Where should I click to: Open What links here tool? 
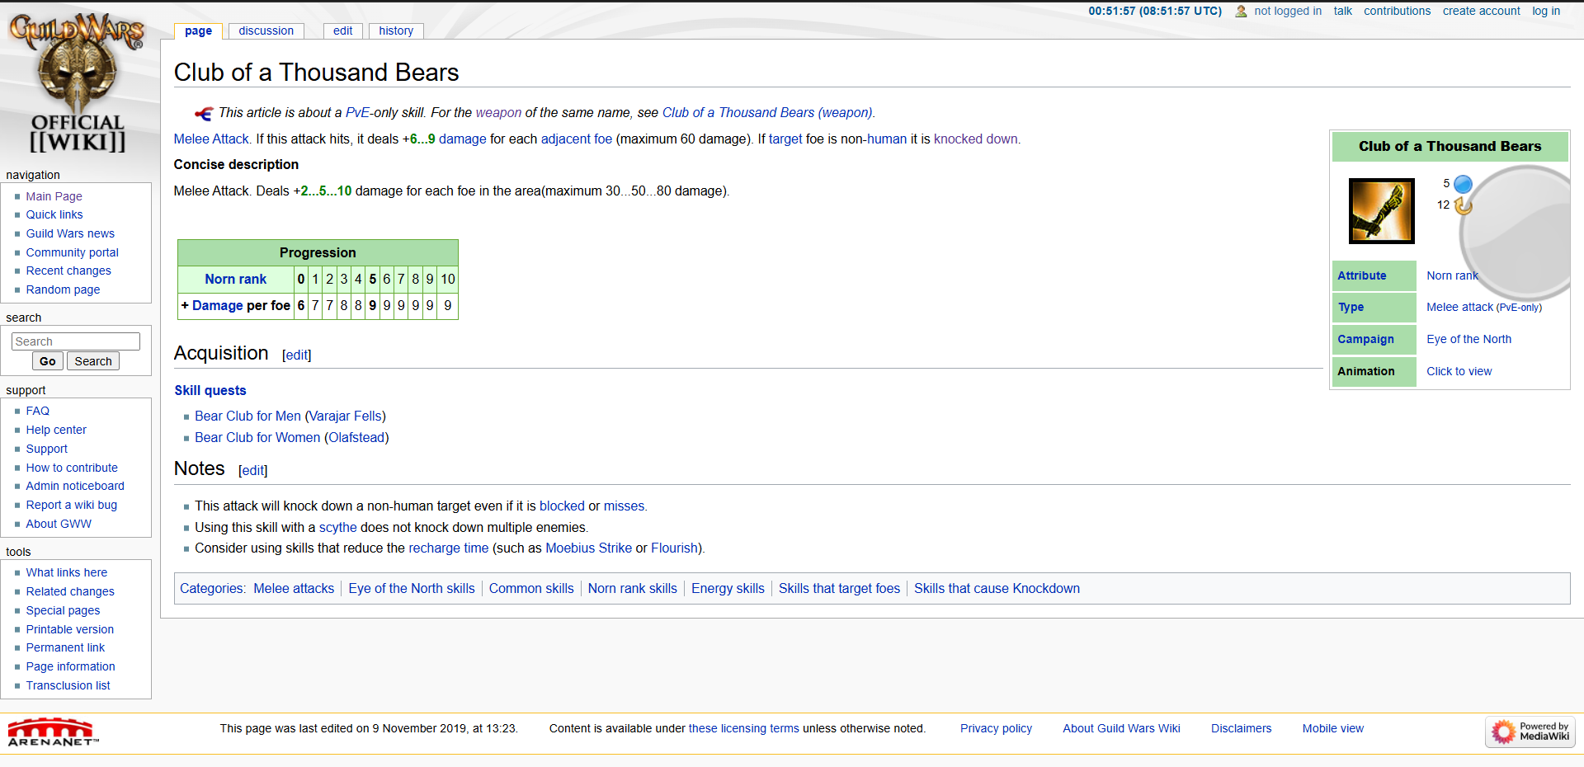66,572
